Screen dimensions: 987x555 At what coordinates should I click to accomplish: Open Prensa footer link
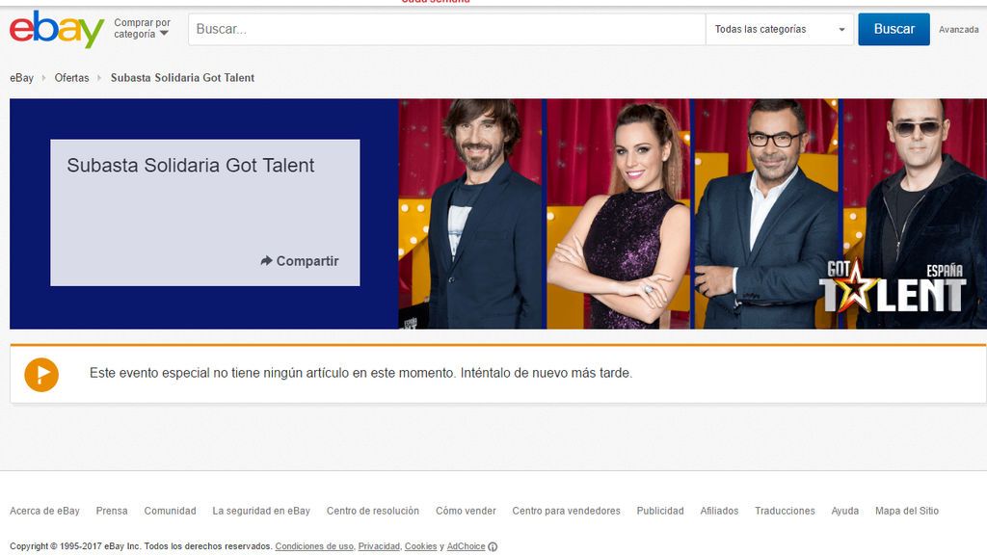(112, 511)
